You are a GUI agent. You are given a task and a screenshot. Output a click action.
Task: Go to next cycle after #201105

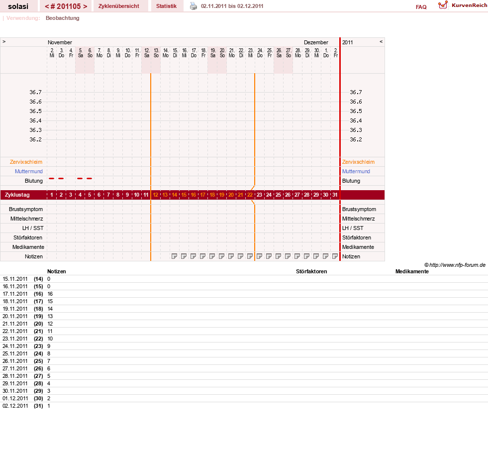point(85,6)
